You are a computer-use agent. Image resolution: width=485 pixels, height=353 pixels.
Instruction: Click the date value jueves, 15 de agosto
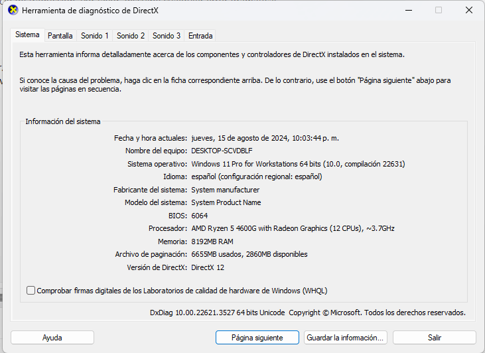tap(265, 138)
